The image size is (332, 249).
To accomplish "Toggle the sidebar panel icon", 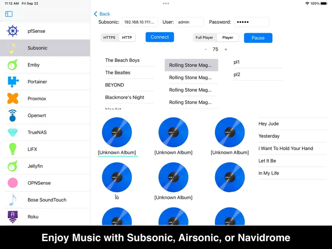I will tap(9, 14).
